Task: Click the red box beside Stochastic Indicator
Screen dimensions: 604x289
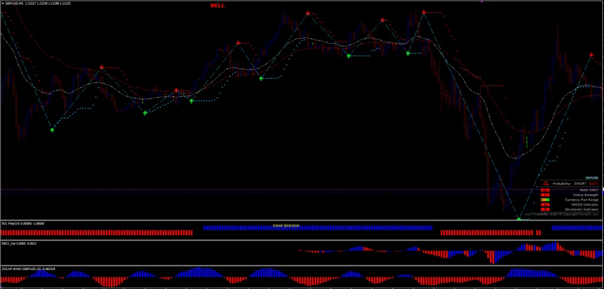Action: point(545,210)
